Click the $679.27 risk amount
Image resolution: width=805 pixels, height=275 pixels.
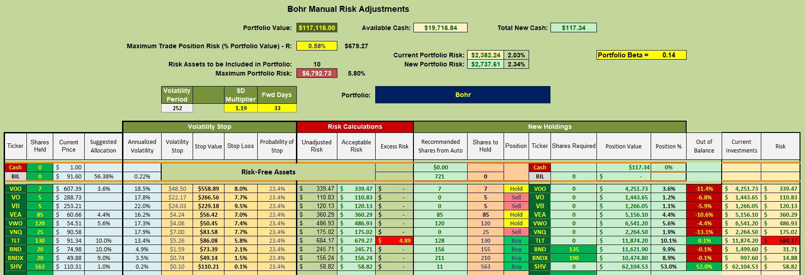click(356, 46)
